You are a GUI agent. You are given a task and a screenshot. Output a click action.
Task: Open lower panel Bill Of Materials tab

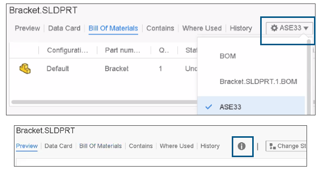pos(101,146)
